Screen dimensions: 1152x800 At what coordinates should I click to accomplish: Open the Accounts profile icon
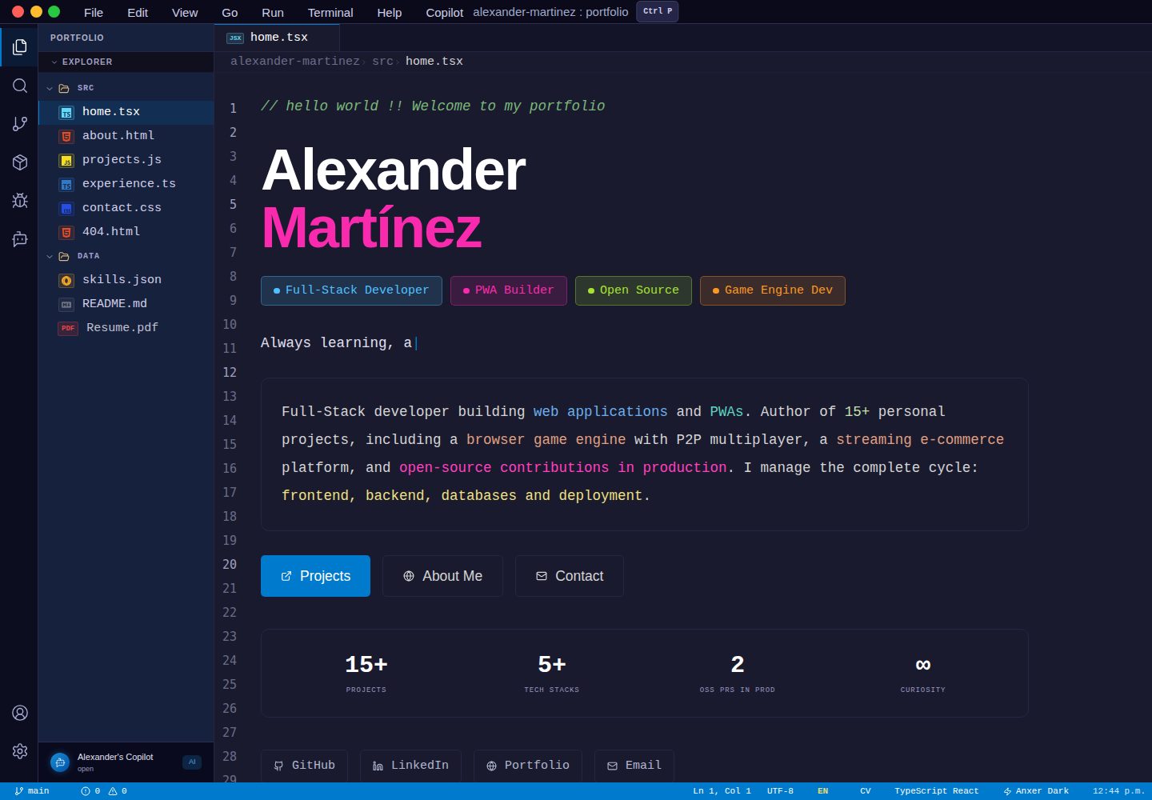point(20,713)
